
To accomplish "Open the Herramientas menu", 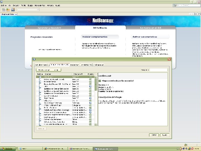I will tap(40, 5).
